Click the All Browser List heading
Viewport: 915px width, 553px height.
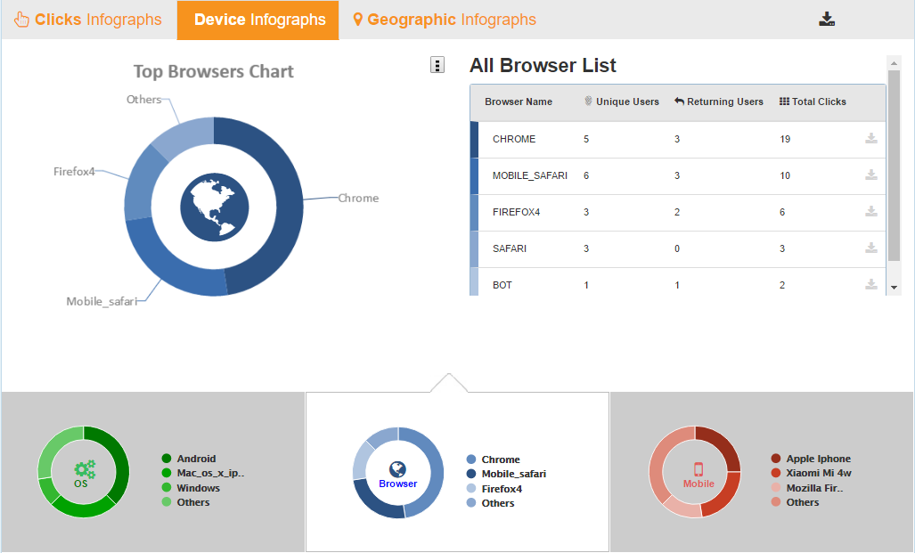click(543, 65)
